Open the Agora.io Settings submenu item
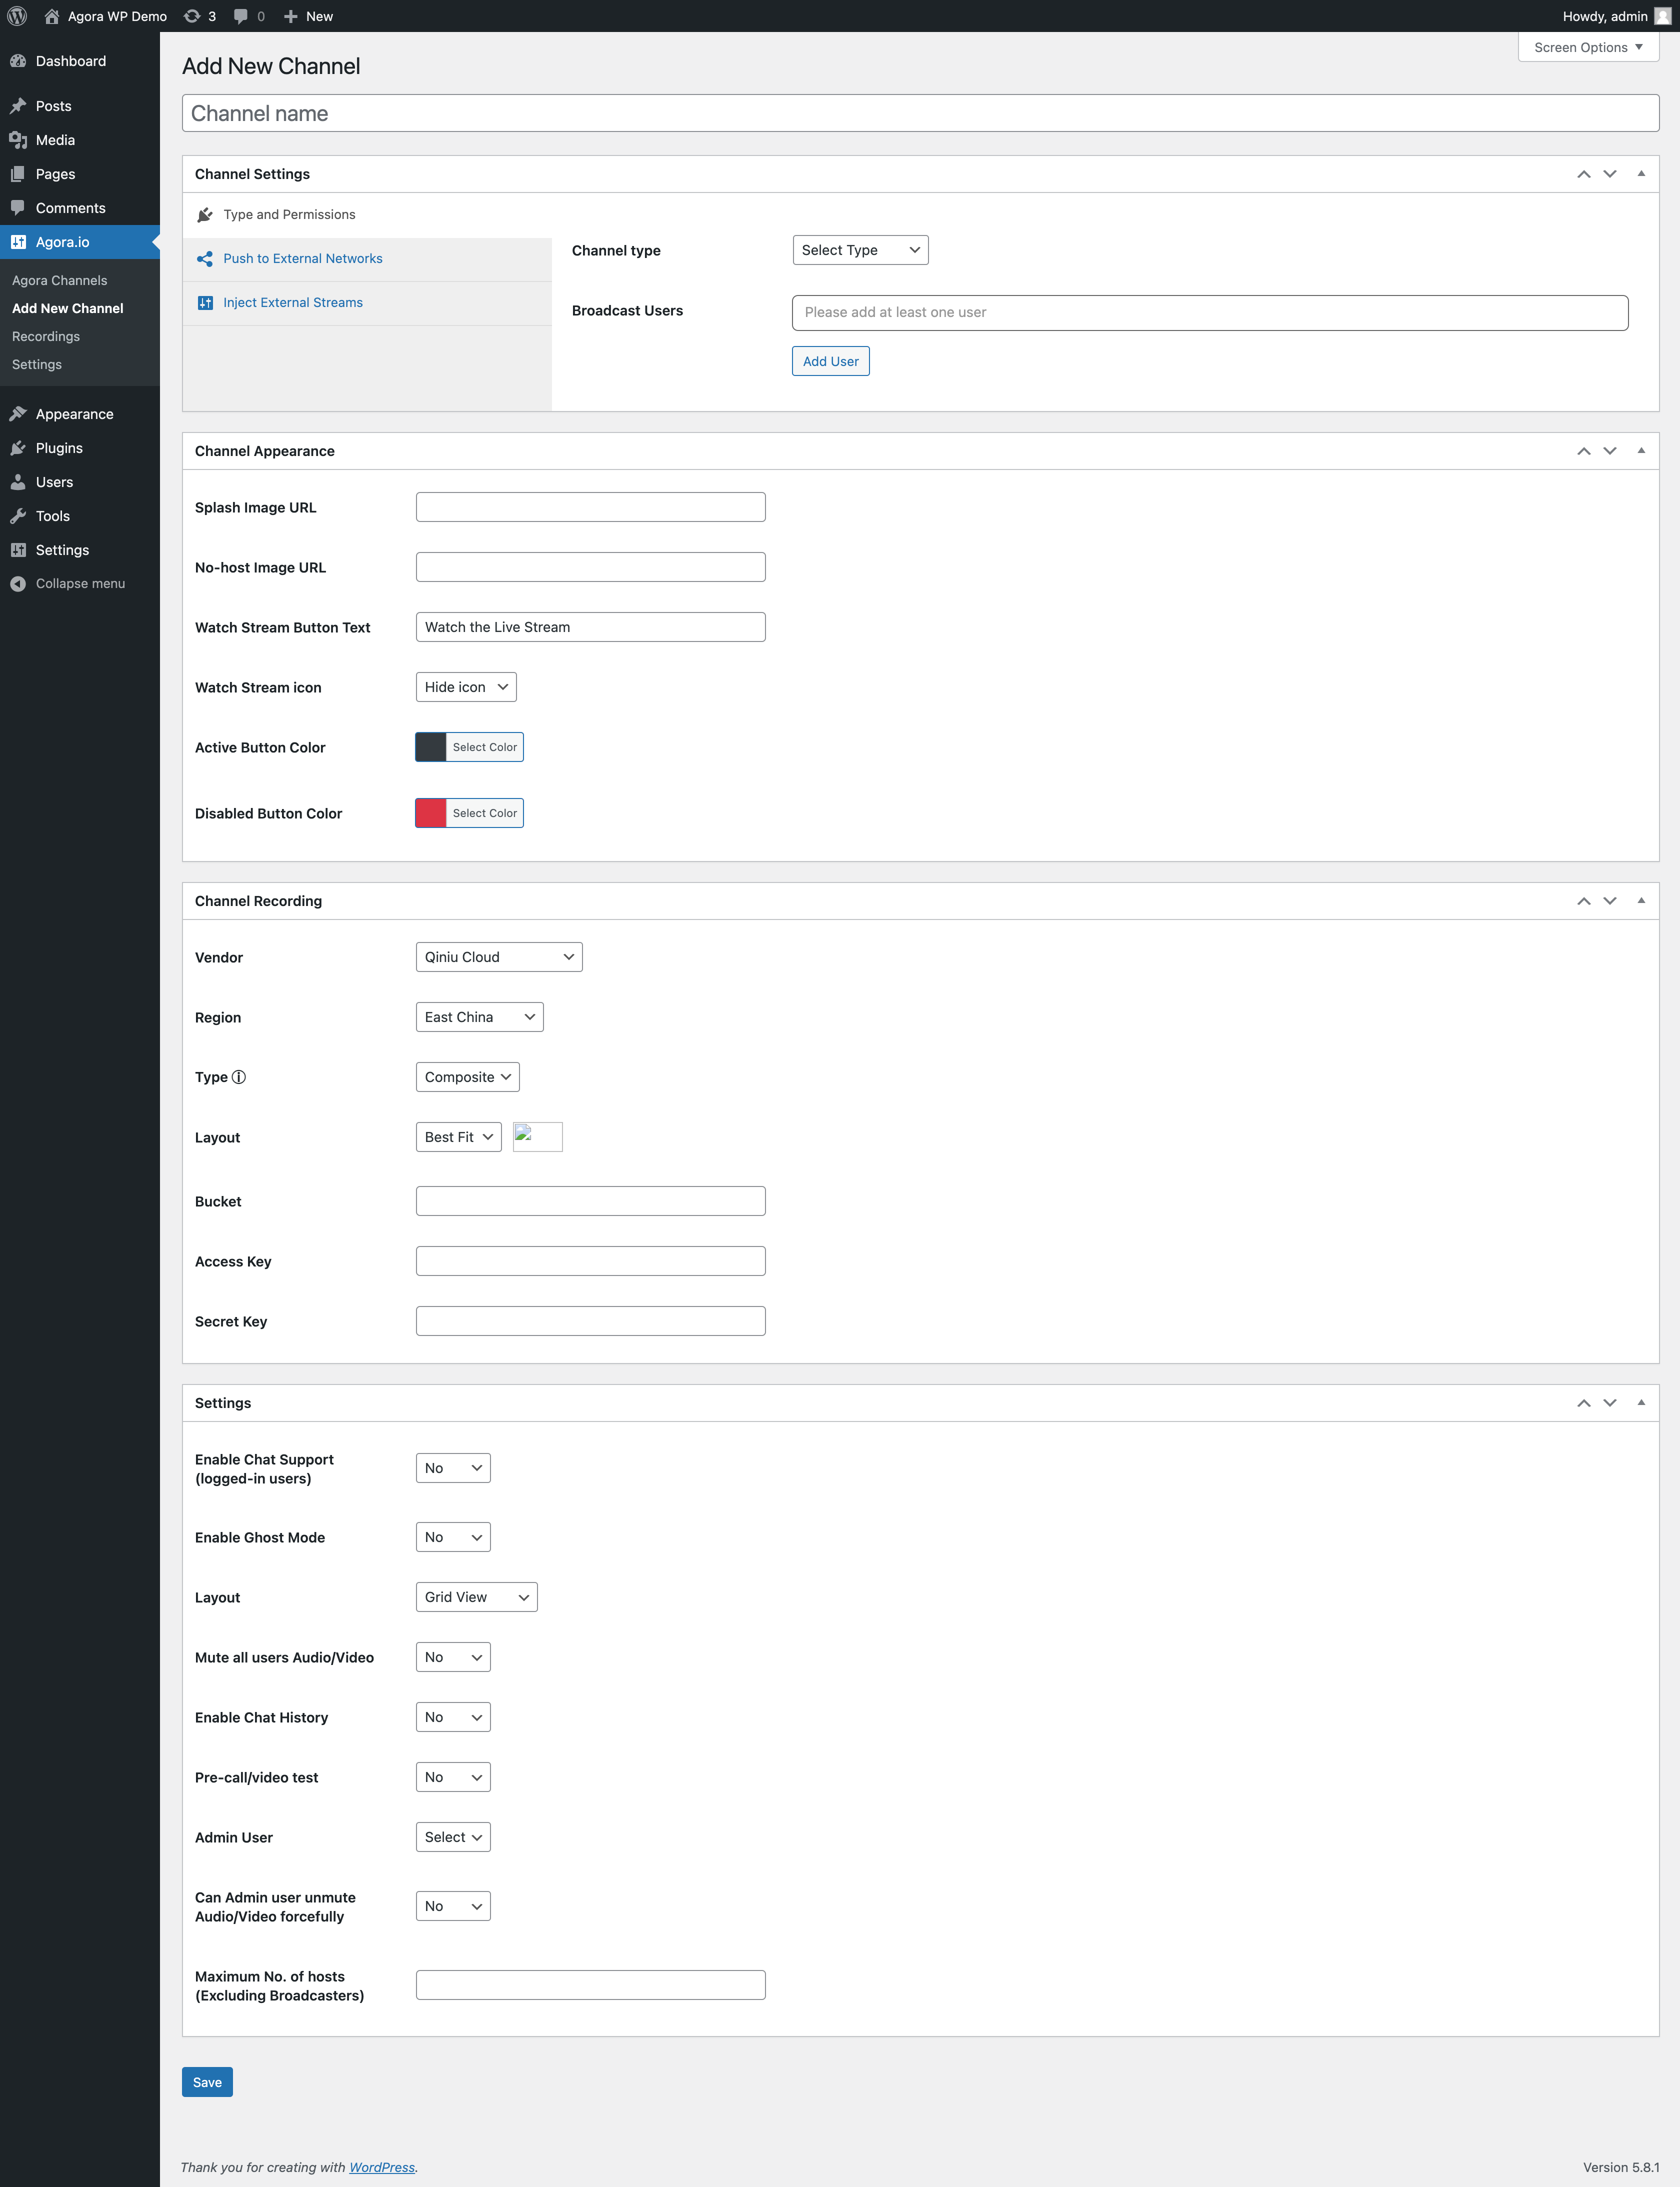 [37, 364]
